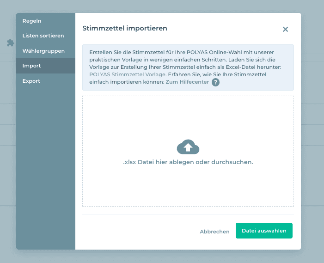Screen dimensions: 324x263
Task: Switch to Listen sortieren
Action: click(43, 36)
